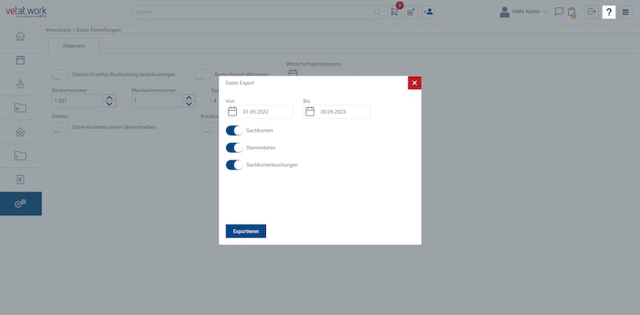Screen dimensions: 640x315
Task: Open the calendar in the sidebar
Action: 21,60
